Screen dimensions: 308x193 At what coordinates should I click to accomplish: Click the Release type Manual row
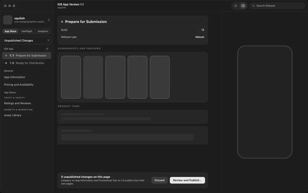pyautogui.click(x=132, y=37)
